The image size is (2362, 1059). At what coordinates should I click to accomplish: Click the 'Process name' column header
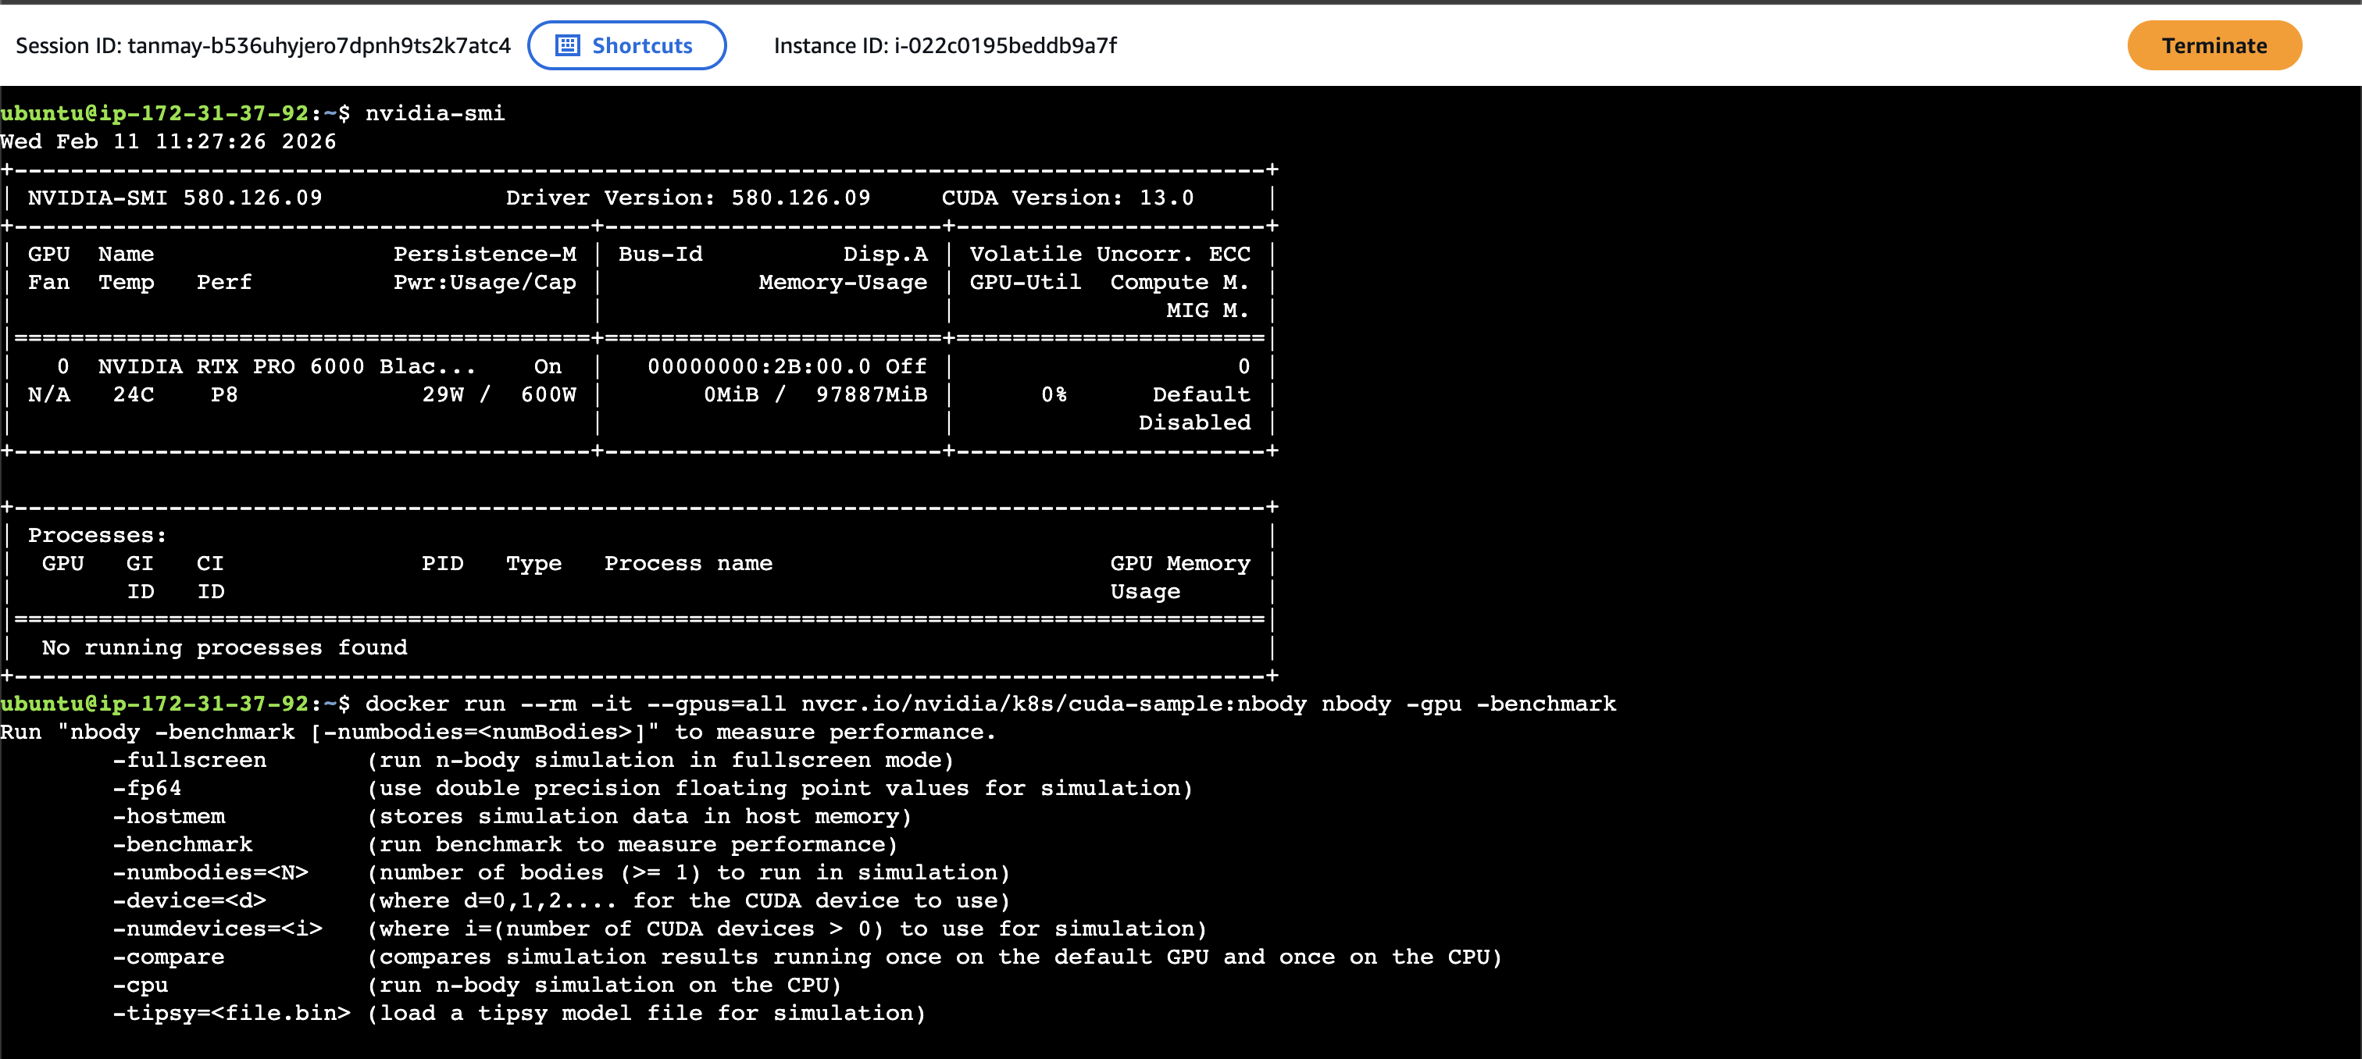click(689, 564)
